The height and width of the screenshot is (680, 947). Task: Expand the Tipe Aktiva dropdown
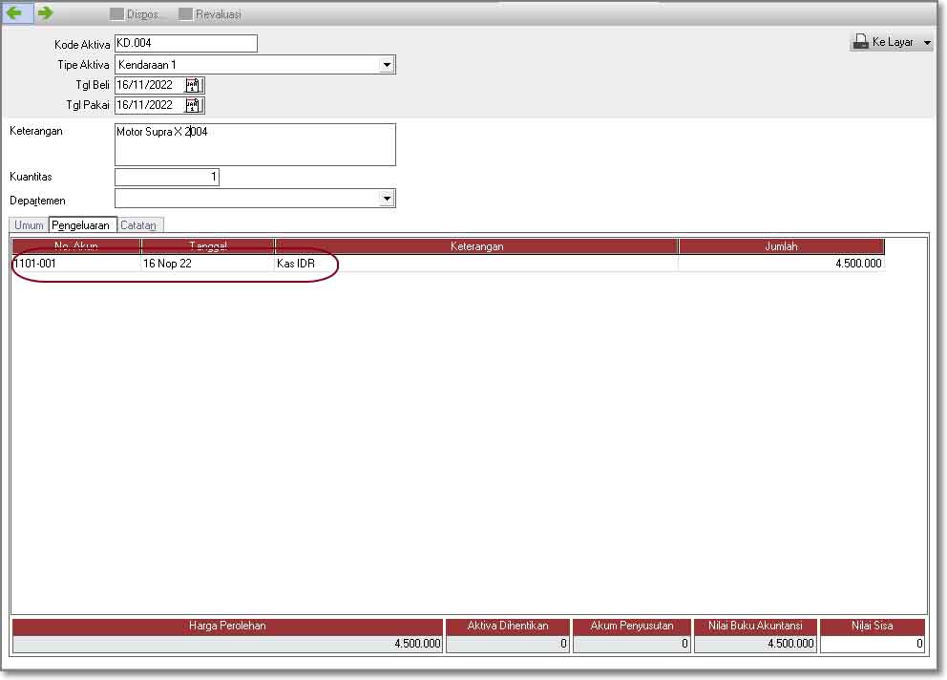[x=386, y=65]
